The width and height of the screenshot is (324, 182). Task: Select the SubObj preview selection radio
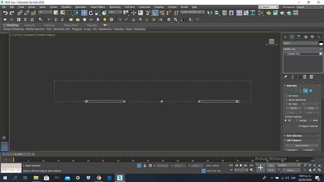[297, 120]
